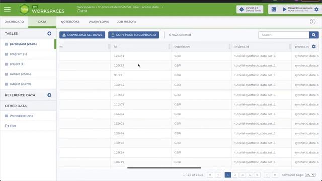Select the sample (2504) table
322x181 pixels.
28,74
